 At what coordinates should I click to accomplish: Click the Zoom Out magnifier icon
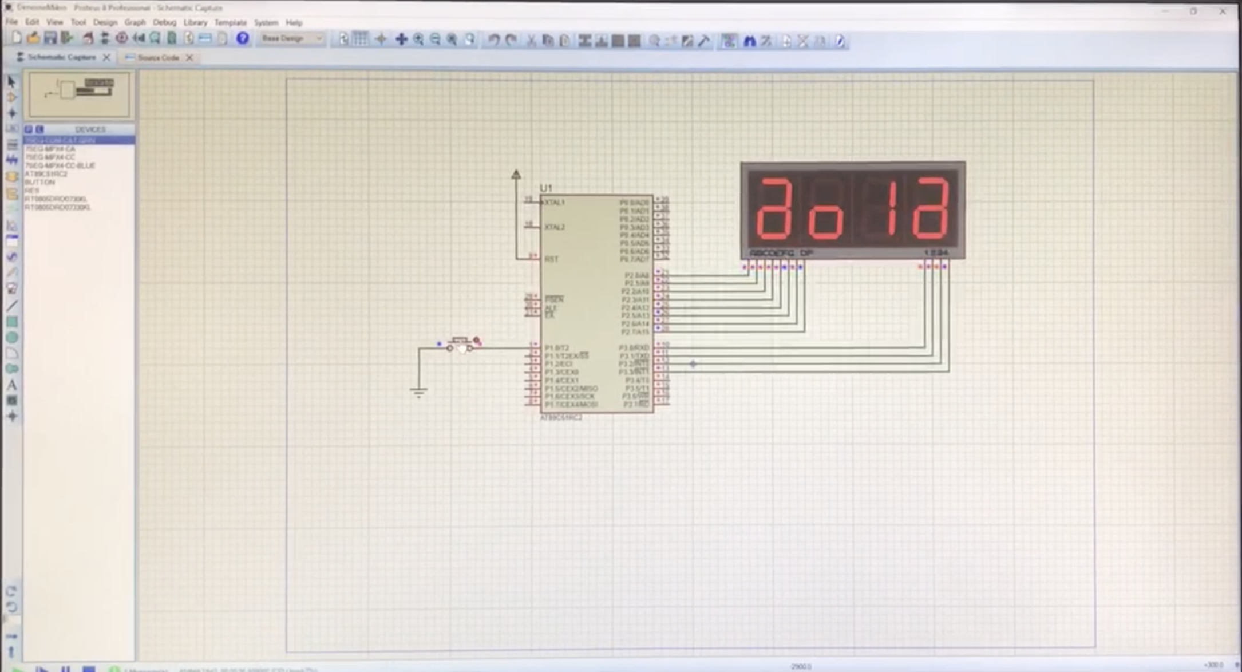[x=435, y=39]
